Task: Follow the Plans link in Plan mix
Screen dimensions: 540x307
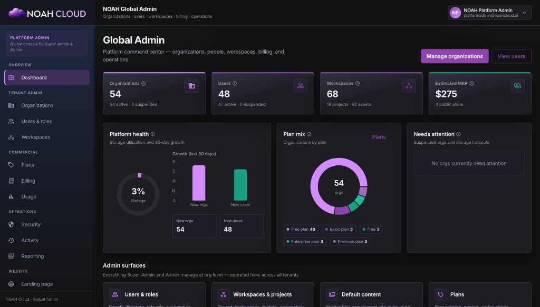Action: tap(379, 137)
